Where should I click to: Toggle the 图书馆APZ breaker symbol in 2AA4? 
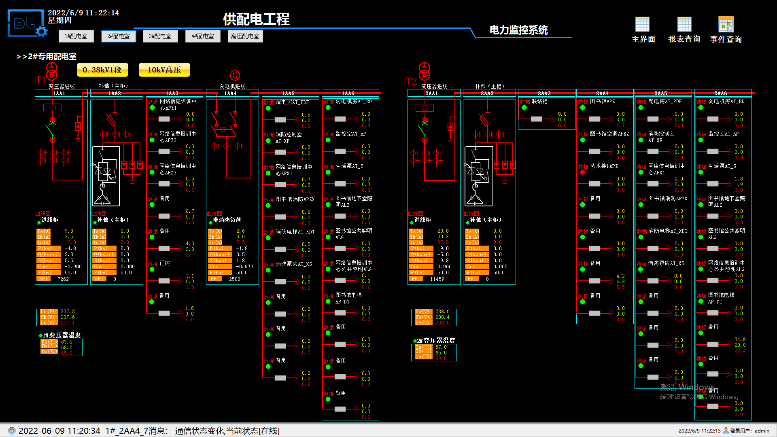click(594, 119)
